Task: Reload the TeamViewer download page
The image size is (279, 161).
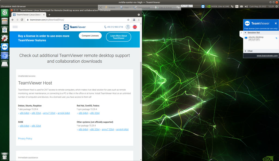Action: (x=22, y=20)
